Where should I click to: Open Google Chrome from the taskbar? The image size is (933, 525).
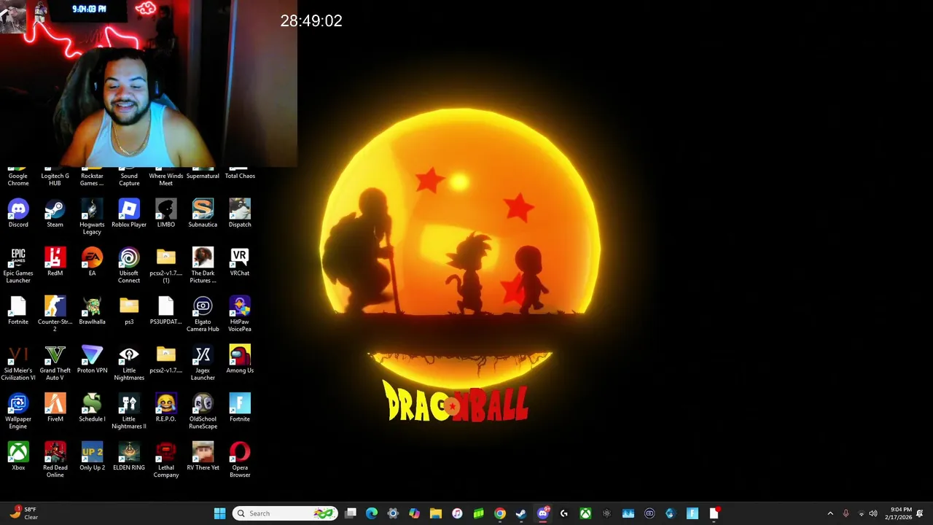tap(500, 513)
